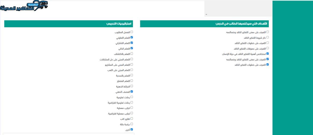Check the تقارير كتب option

[132, 119]
